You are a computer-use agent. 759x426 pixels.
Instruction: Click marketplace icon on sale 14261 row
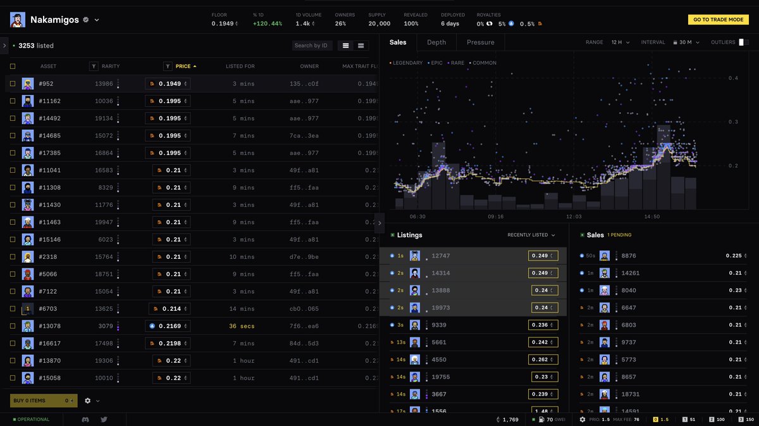coord(582,273)
